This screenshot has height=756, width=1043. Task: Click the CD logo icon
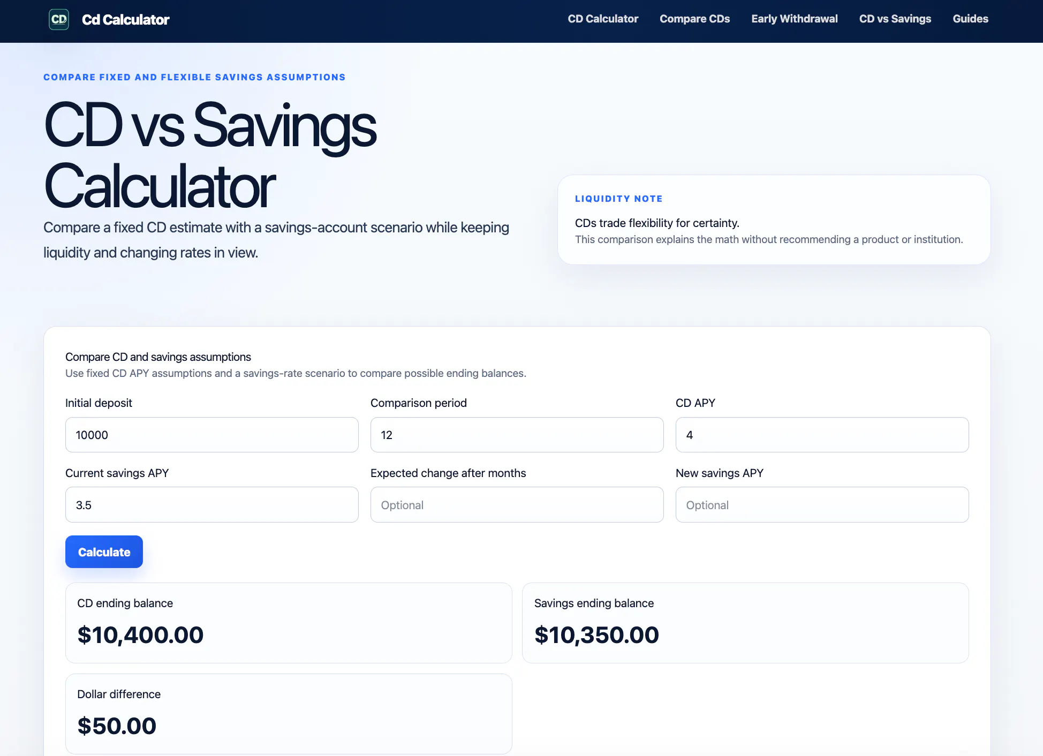(59, 19)
